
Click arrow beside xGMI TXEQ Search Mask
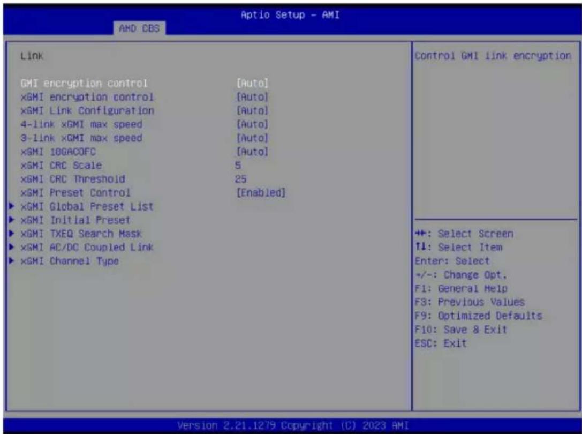point(12,234)
